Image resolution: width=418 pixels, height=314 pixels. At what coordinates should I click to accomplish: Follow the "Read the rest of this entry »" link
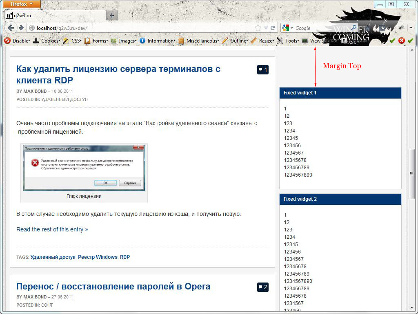tap(52, 229)
